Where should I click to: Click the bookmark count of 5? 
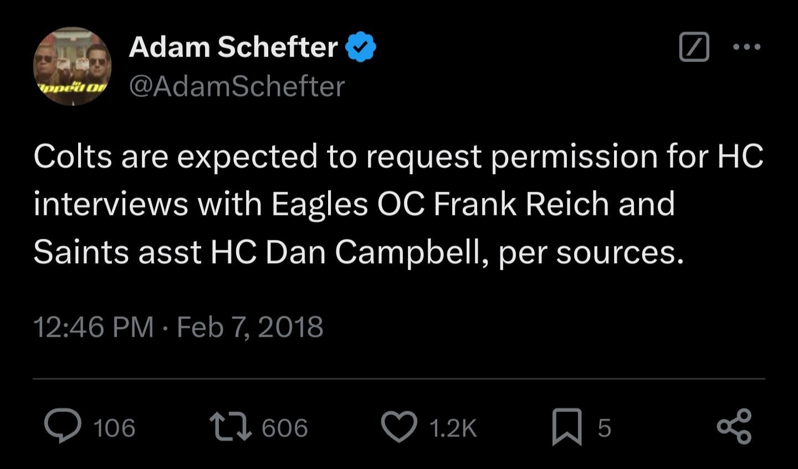[604, 428]
